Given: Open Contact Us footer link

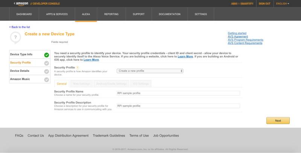Looking at the screenshot, I should point(36,136).
